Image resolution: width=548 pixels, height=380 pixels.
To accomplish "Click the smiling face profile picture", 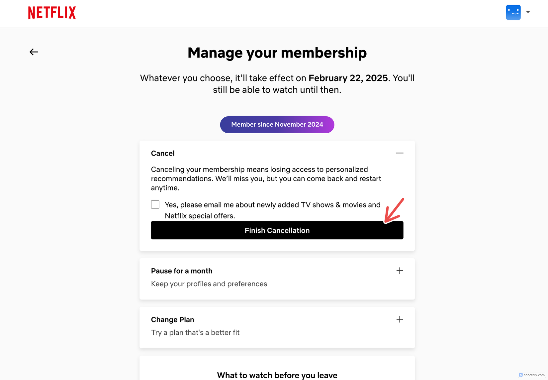I will [513, 12].
